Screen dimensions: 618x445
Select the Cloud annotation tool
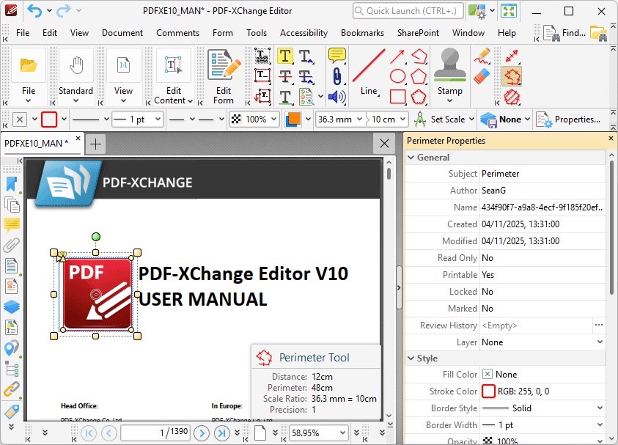tap(419, 97)
